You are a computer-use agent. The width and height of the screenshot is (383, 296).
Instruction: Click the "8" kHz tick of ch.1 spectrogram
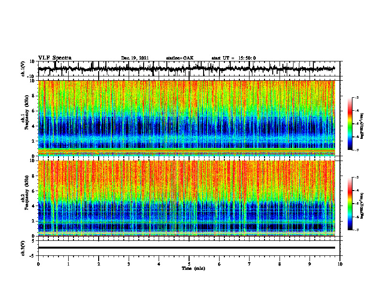pyautogui.click(x=33, y=96)
